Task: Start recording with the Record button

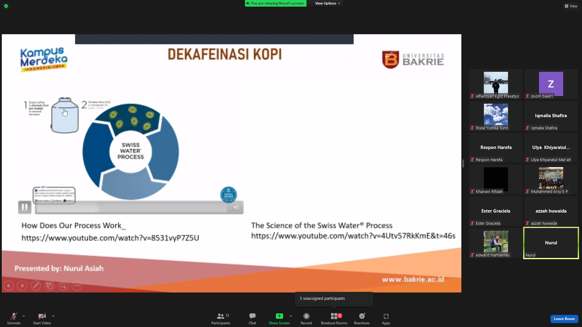Action: 306,319
